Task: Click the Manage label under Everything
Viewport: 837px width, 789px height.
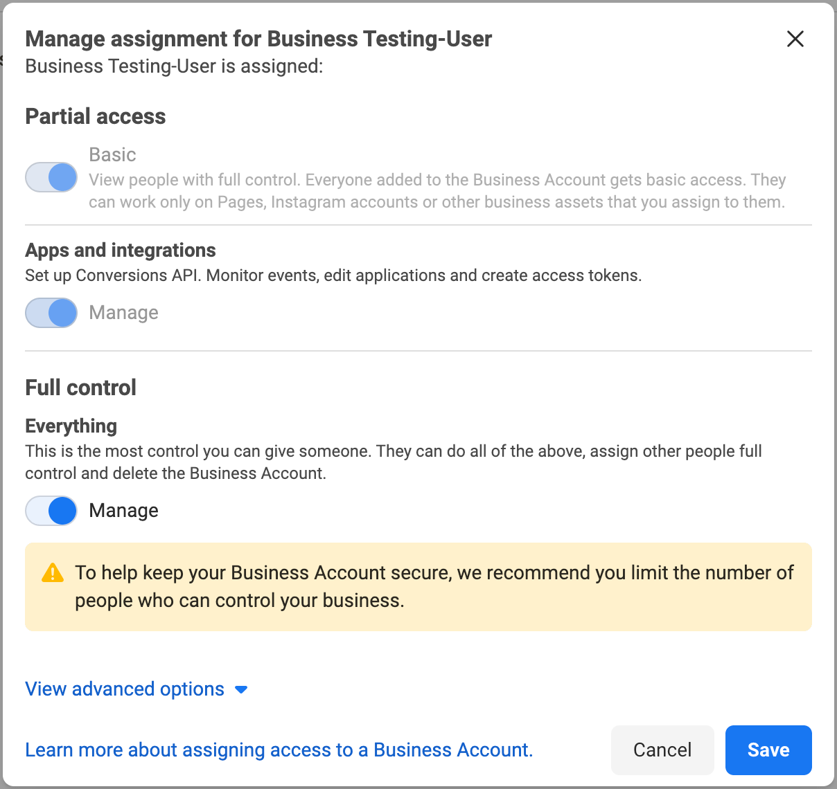Action: click(x=123, y=511)
